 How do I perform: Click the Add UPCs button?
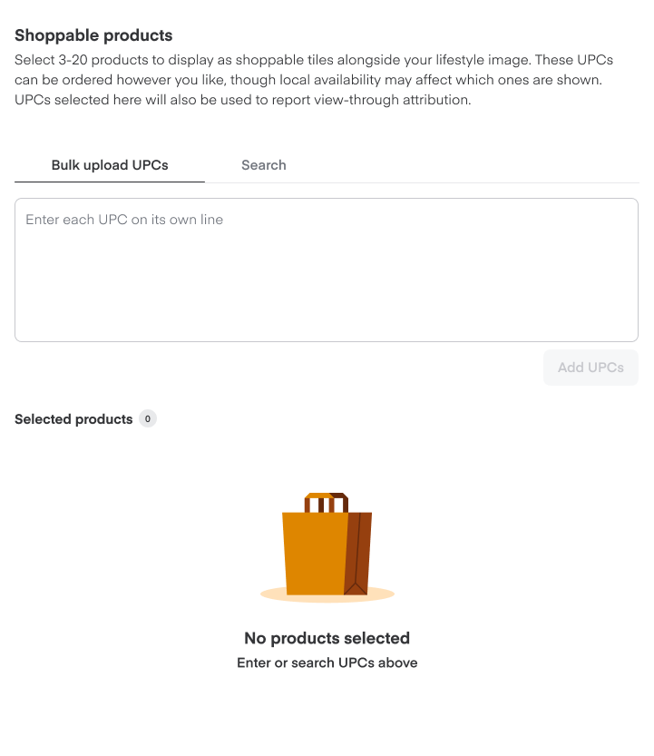(x=591, y=368)
